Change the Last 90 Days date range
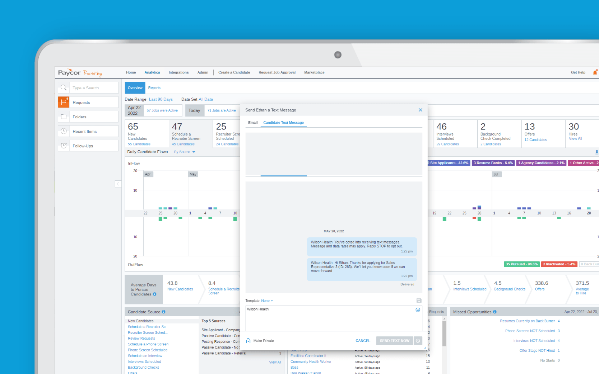599x374 pixels. click(x=161, y=99)
